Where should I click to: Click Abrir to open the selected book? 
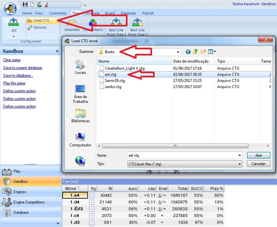click(259, 155)
